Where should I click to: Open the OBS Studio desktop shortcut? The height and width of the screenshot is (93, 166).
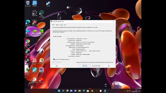pyautogui.click(x=34, y=13)
